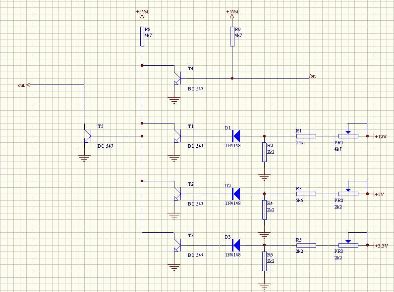The image size is (394, 292).
Task: Click the out label text
Action: pos(21,85)
